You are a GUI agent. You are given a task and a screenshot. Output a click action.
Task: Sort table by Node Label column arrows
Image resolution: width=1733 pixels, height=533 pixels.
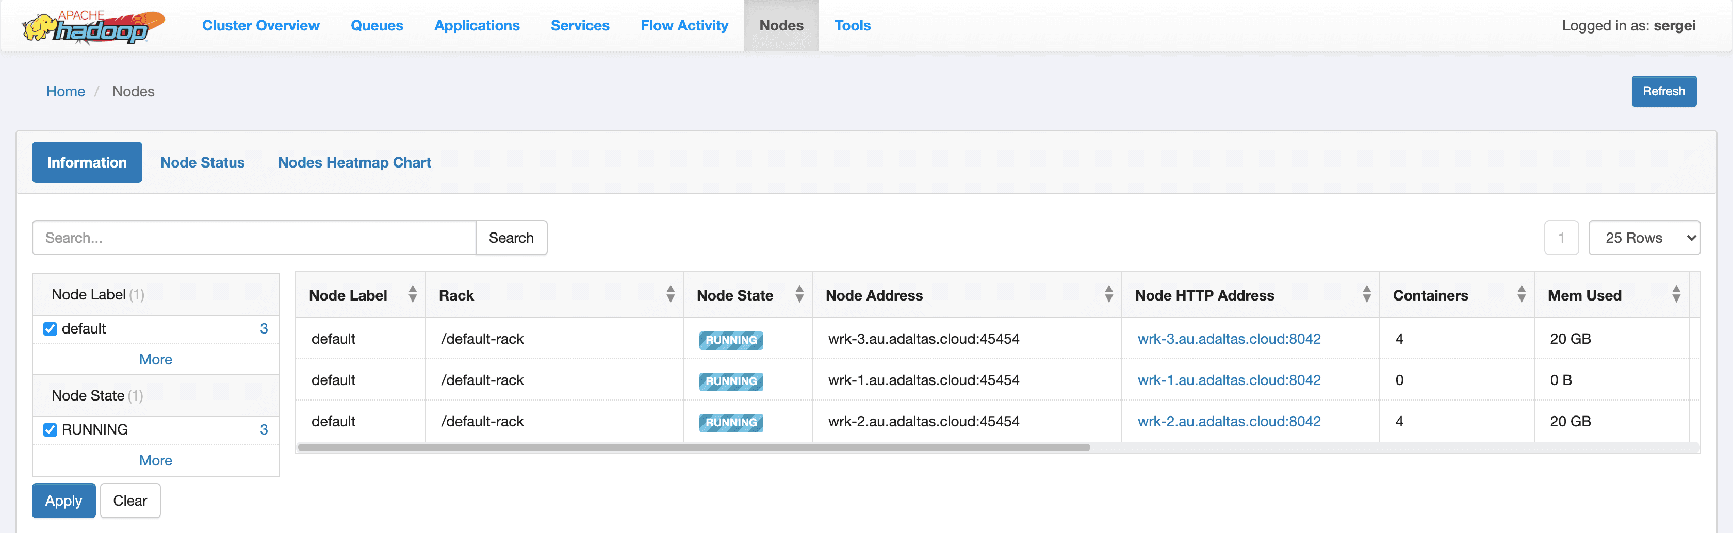(x=413, y=294)
